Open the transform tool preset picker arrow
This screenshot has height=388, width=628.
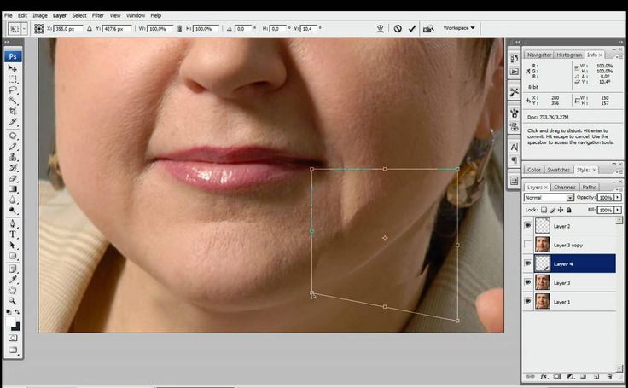click(25, 29)
